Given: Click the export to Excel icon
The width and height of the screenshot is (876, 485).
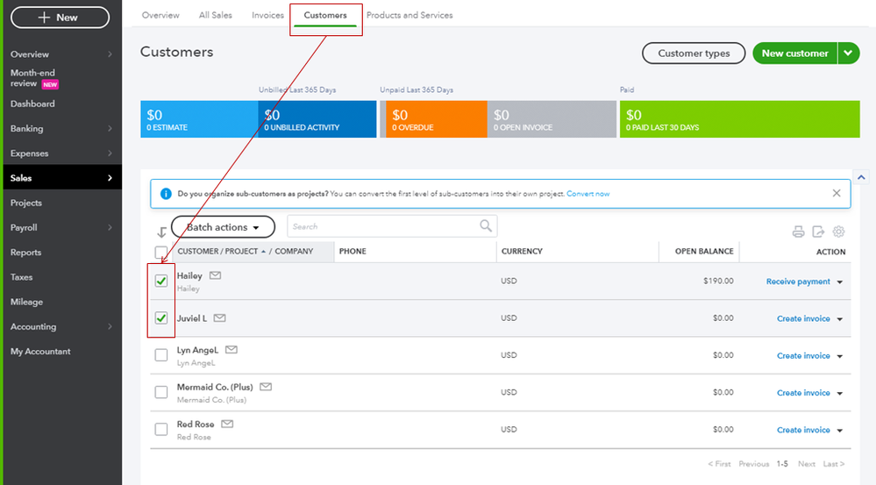Looking at the screenshot, I should [x=818, y=232].
